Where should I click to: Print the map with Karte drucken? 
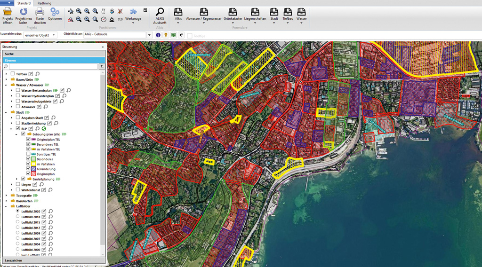click(40, 12)
